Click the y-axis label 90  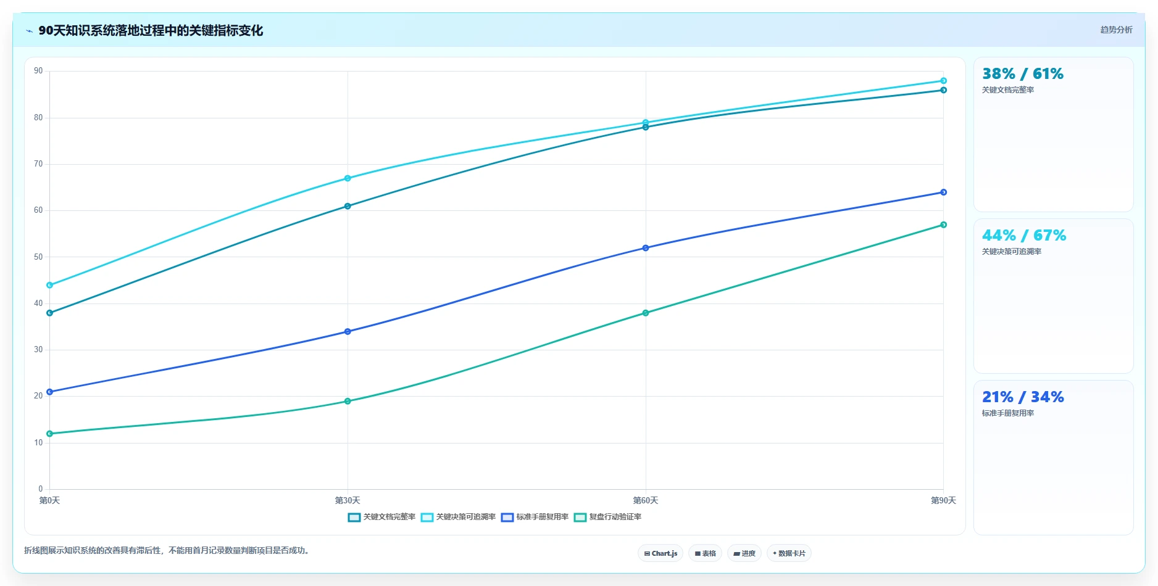pos(38,71)
